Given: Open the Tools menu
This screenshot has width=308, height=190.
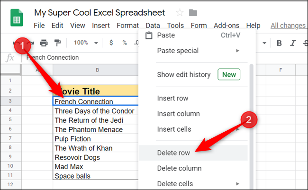Looking at the screenshot, I should [x=175, y=26].
